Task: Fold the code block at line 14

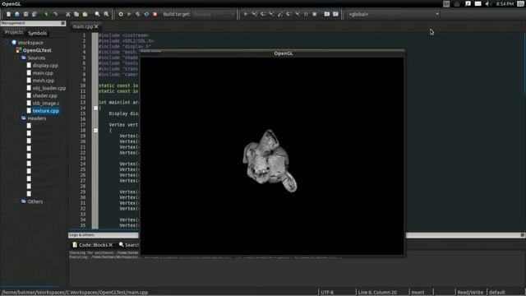Action: [95, 108]
